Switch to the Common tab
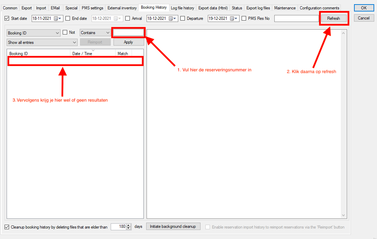 (10, 8)
